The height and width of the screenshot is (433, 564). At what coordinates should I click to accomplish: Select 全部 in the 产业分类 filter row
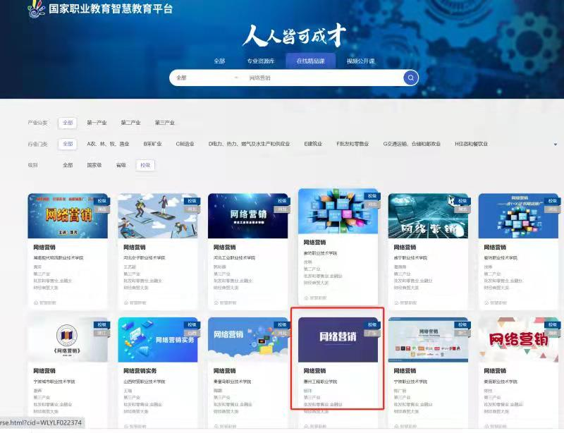(x=68, y=123)
